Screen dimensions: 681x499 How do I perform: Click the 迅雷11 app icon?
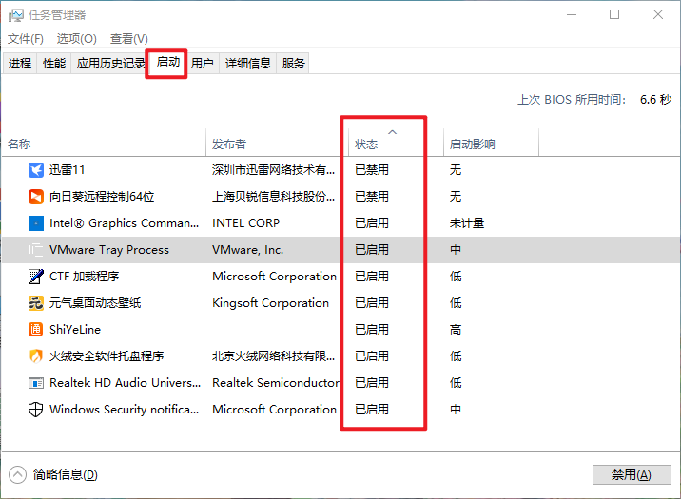(35, 170)
